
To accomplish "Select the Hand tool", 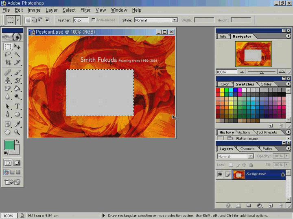I will [x=8, y=132].
